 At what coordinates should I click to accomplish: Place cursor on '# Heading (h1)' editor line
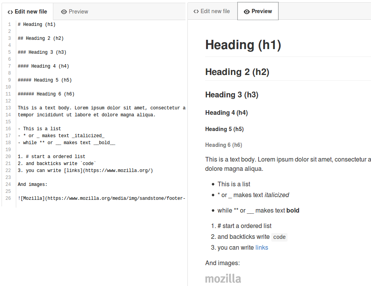click(x=37, y=24)
